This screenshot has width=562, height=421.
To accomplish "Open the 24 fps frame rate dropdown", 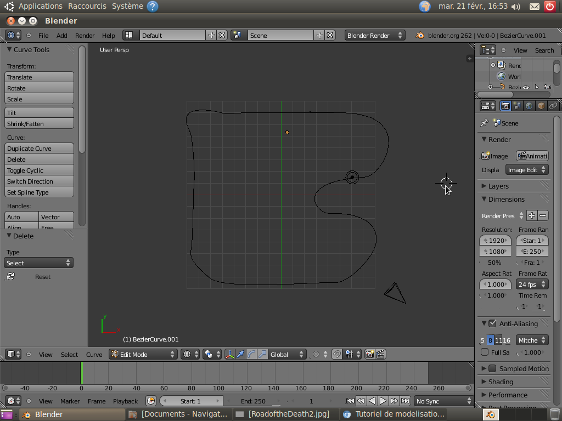I will coord(532,285).
